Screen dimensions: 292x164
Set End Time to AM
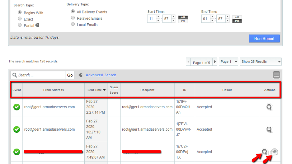point(237,17)
